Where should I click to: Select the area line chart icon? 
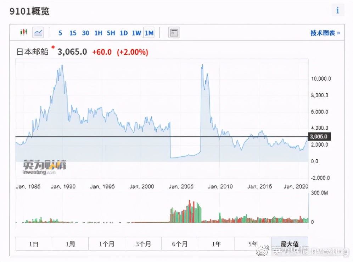[38, 33]
